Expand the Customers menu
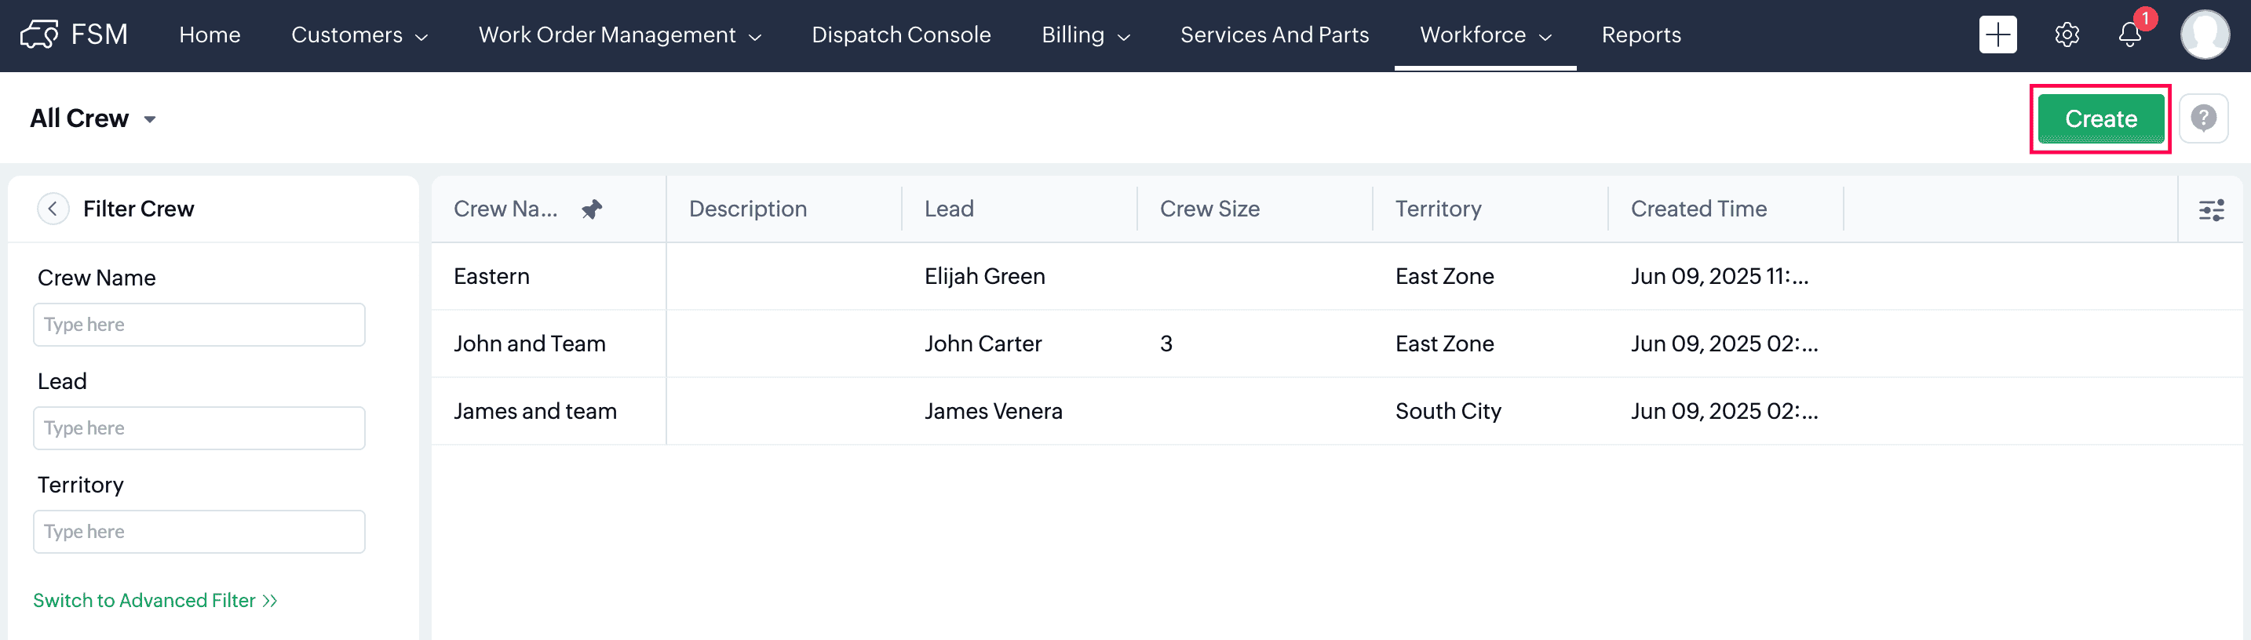 (x=359, y=35)
